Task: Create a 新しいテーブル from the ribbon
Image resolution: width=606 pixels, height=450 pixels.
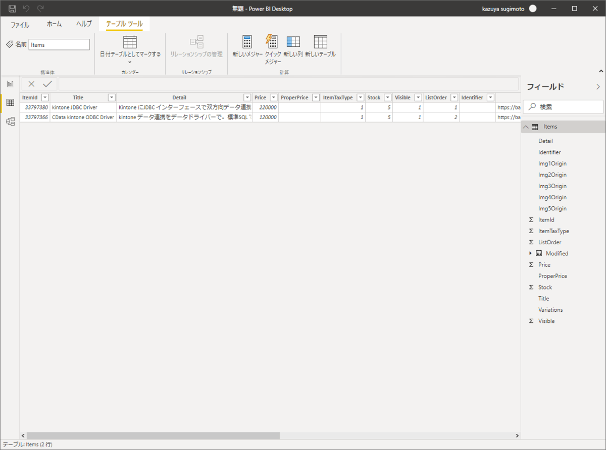Action: pos(320,47)
